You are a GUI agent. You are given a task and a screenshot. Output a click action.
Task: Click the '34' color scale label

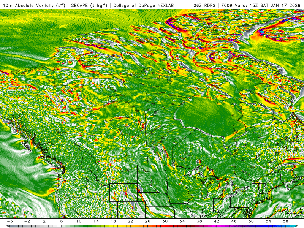182,221
